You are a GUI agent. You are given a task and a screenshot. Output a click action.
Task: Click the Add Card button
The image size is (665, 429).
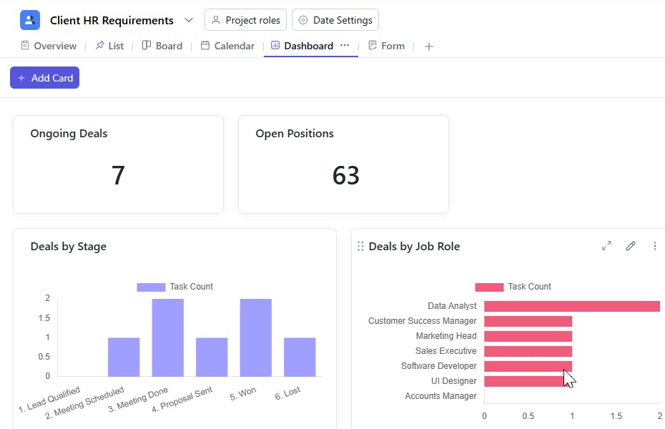pyautogui.click(x=44, y=77)
